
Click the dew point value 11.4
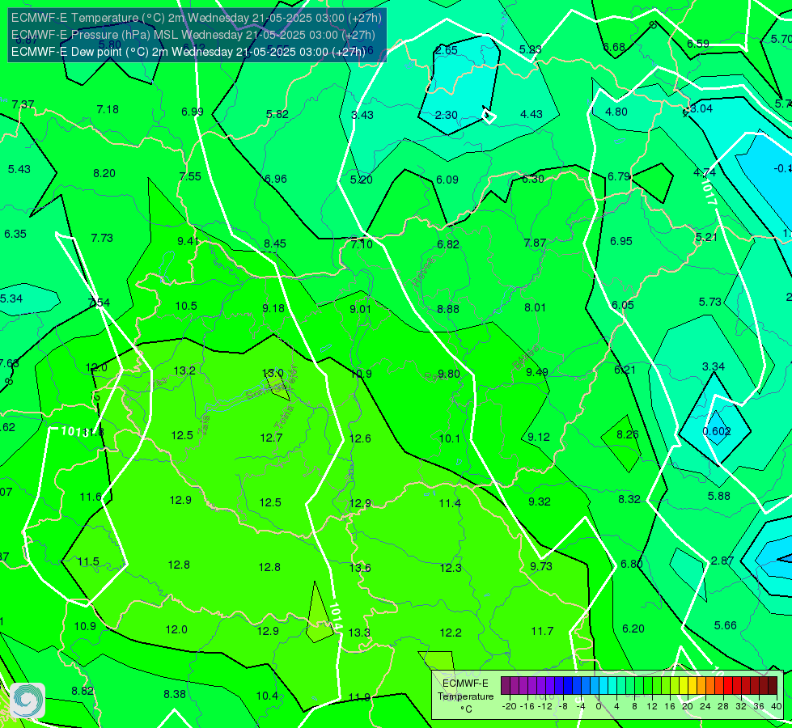pyautogui.click(x=450, y=503)
